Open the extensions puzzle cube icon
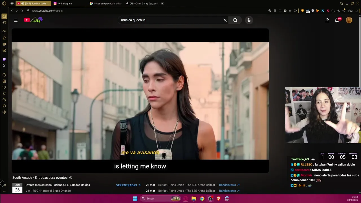The width and height of the screenshot is (361, 203). (x=333, y=11)
